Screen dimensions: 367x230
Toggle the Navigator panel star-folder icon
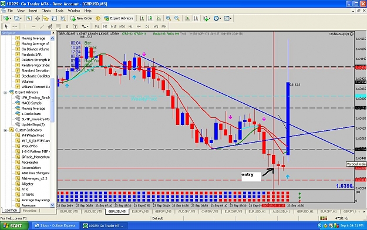click(x=46, y=18)
